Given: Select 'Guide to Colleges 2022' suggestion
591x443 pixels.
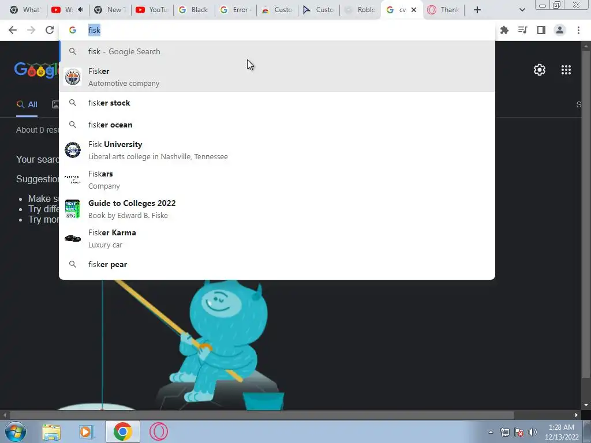Looking at the screenshot, I should click(x=277, y=209).
